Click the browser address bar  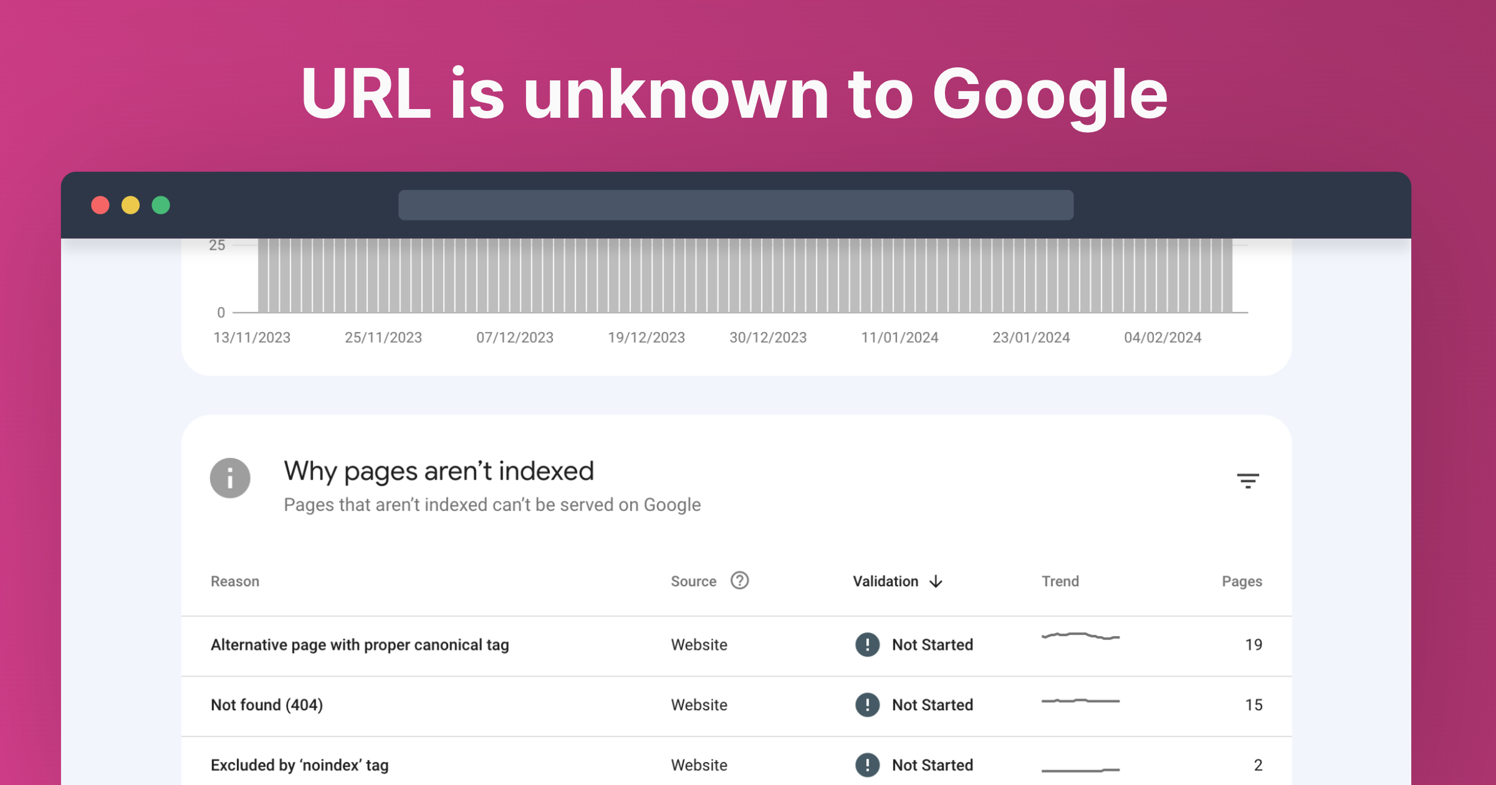pyautogui.click(x=736, y=204)
